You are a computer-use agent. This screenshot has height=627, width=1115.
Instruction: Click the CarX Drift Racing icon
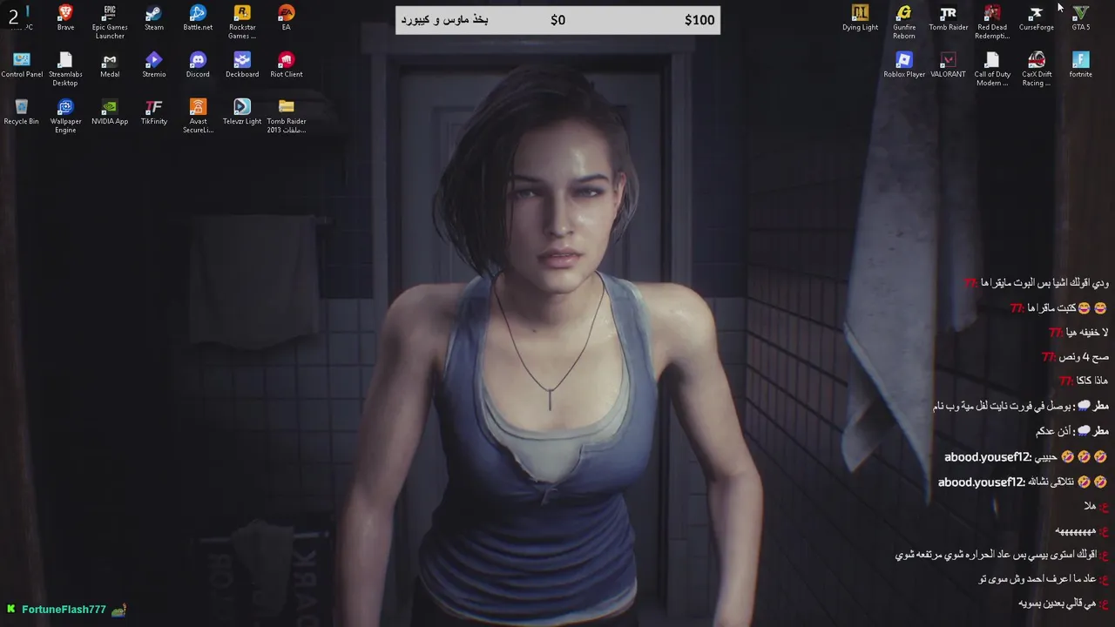click(x=1036, y=69)
